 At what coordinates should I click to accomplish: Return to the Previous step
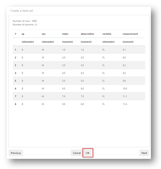(16, 153)
